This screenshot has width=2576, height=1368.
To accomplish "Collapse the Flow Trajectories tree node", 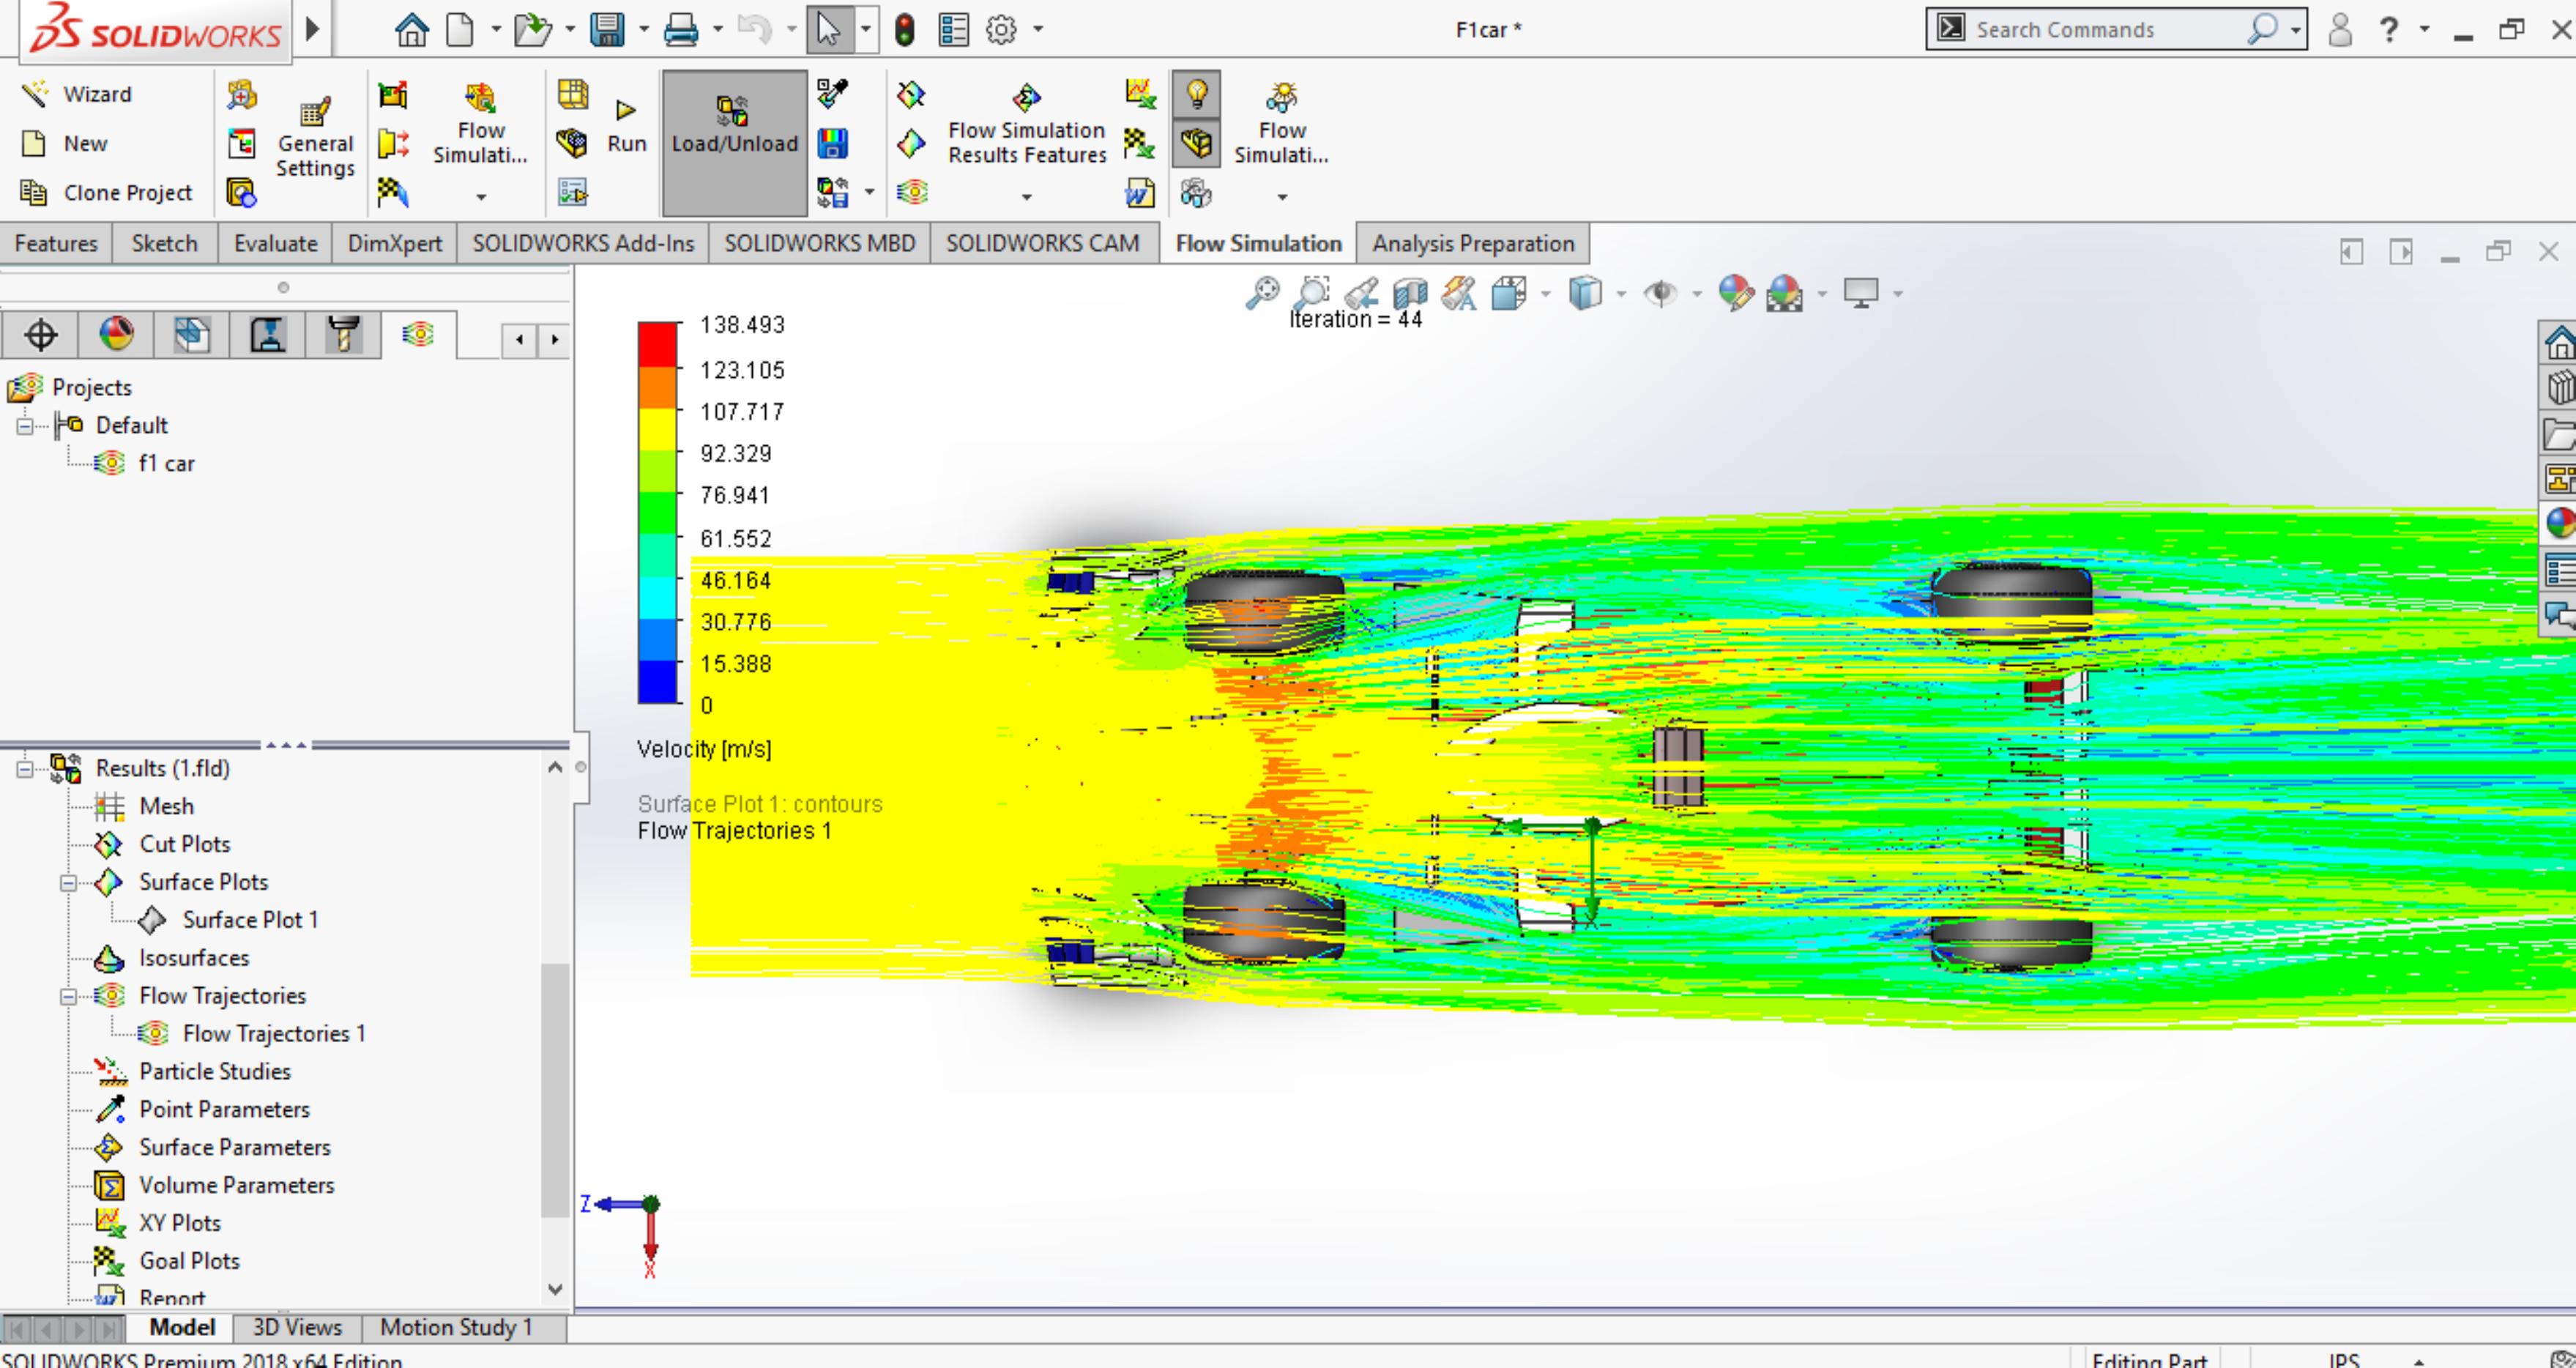I will [68, 997].
